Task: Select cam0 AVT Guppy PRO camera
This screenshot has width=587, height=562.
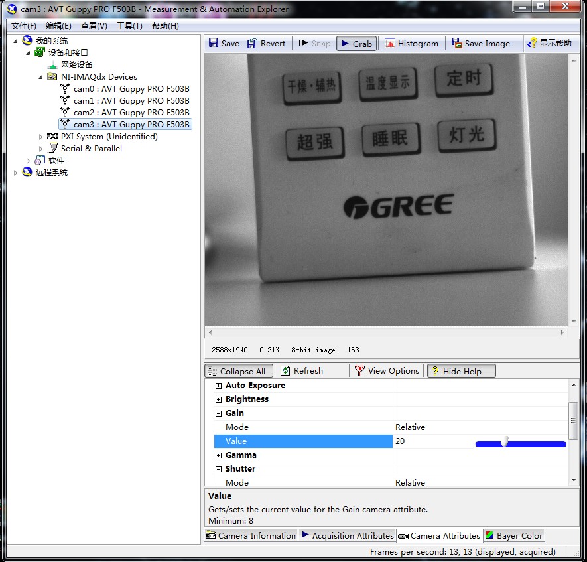Action: click(x=131, y=89)
